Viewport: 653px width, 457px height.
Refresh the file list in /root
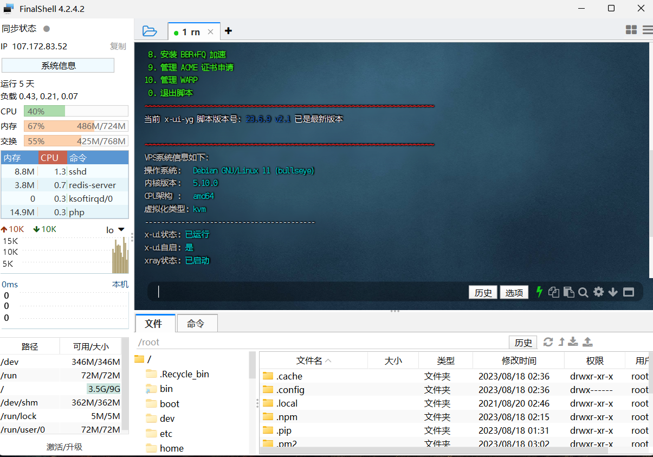(548, 342)
